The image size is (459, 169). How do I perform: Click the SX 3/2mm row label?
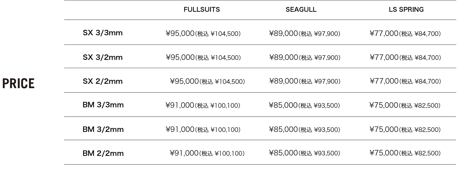coord(103,57)
